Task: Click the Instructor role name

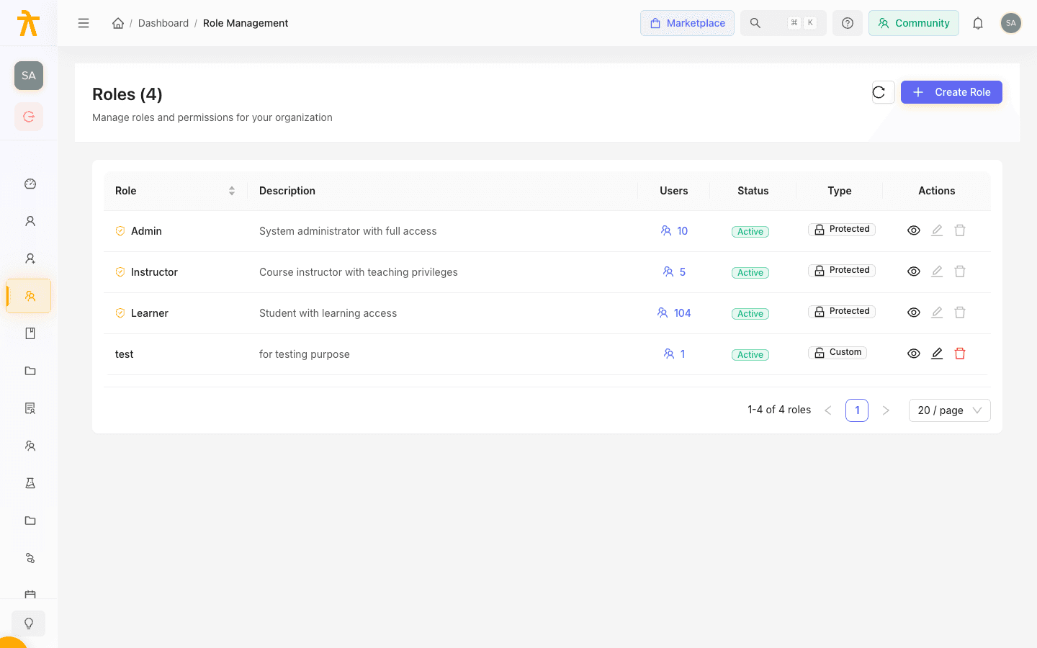Action: pyautogui.click(x=154, y=272)
